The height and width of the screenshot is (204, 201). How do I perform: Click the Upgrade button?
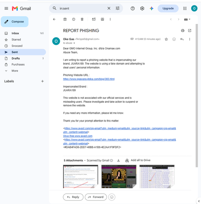tap(168, 9)
